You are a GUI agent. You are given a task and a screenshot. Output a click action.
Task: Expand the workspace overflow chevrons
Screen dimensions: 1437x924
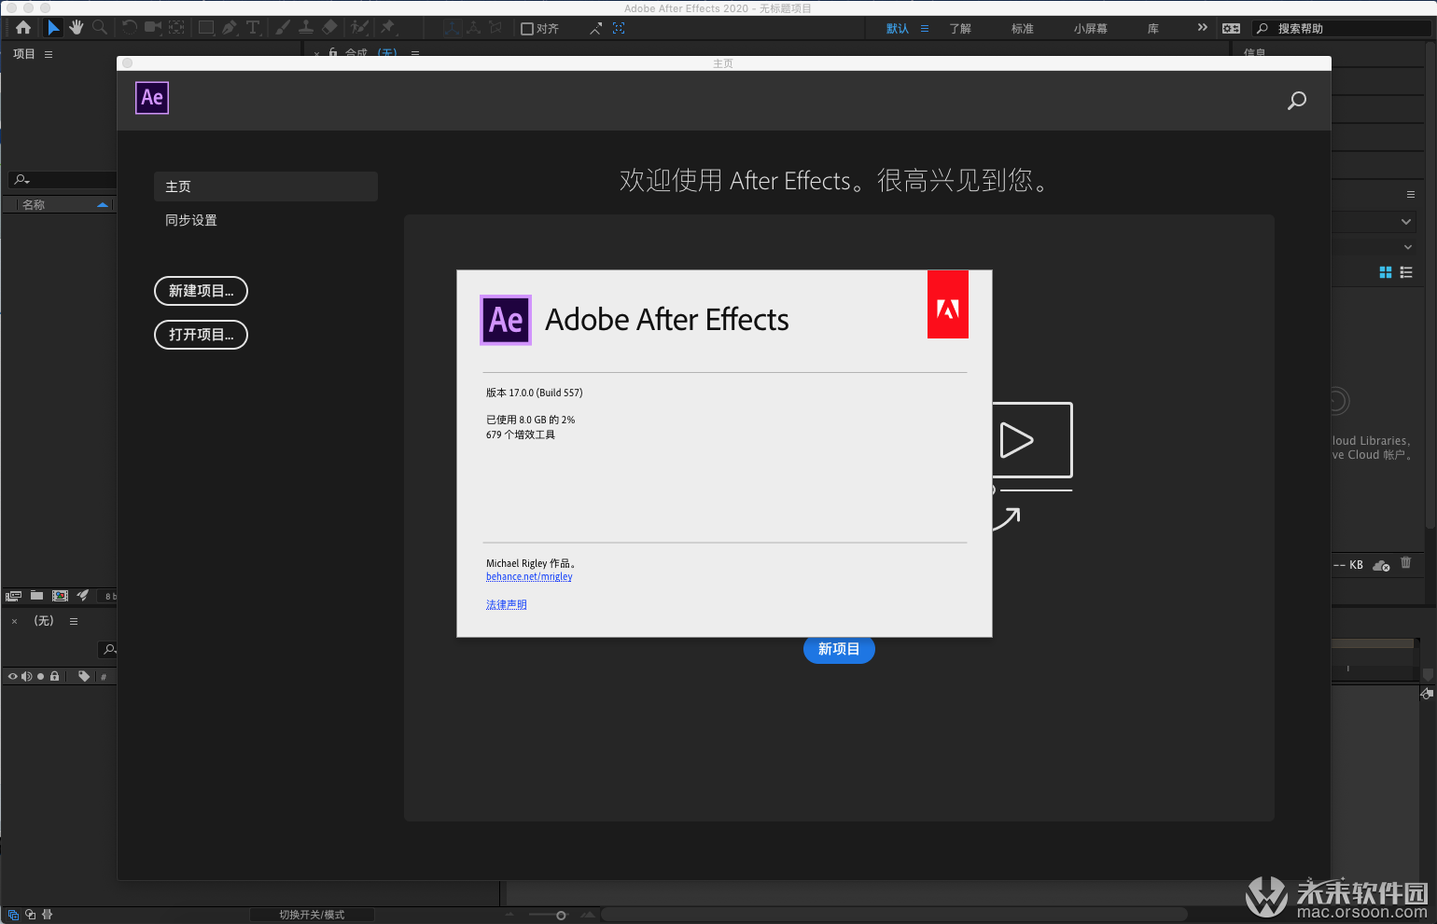[1202, 28]
